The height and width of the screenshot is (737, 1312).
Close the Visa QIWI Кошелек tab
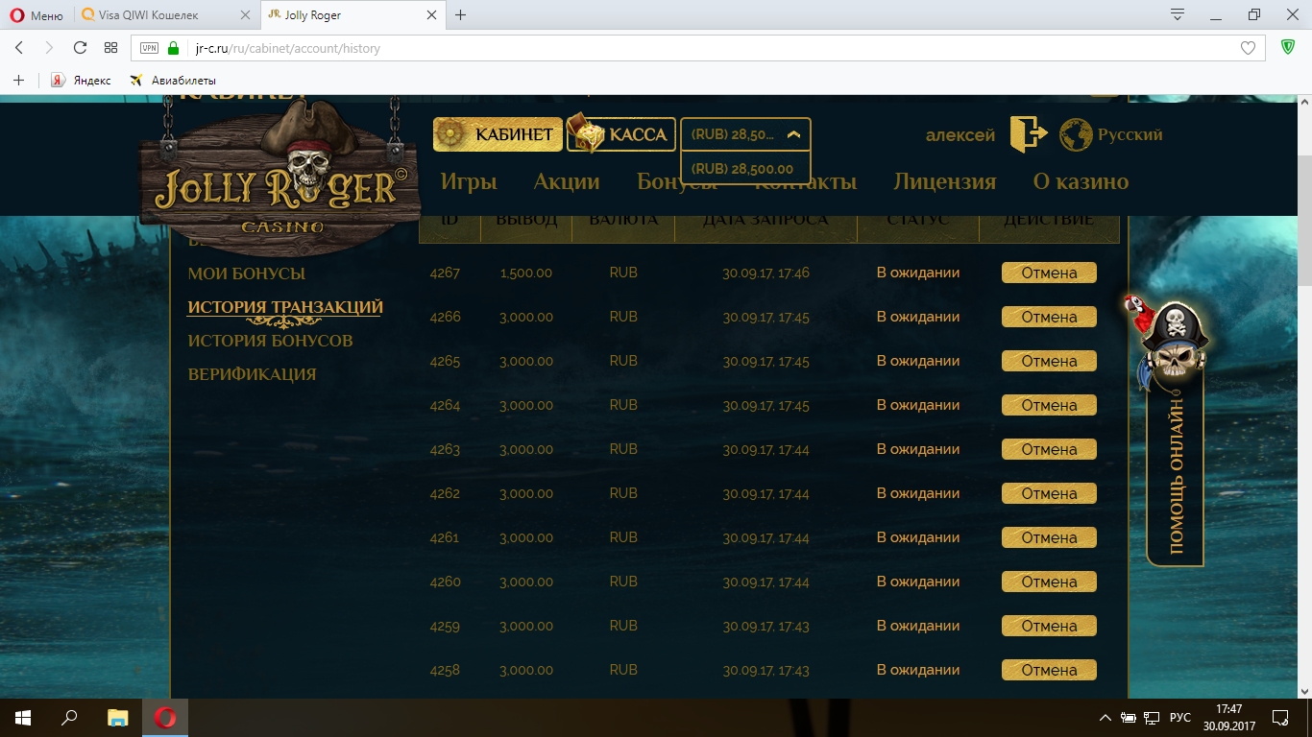tap(245, 15)
